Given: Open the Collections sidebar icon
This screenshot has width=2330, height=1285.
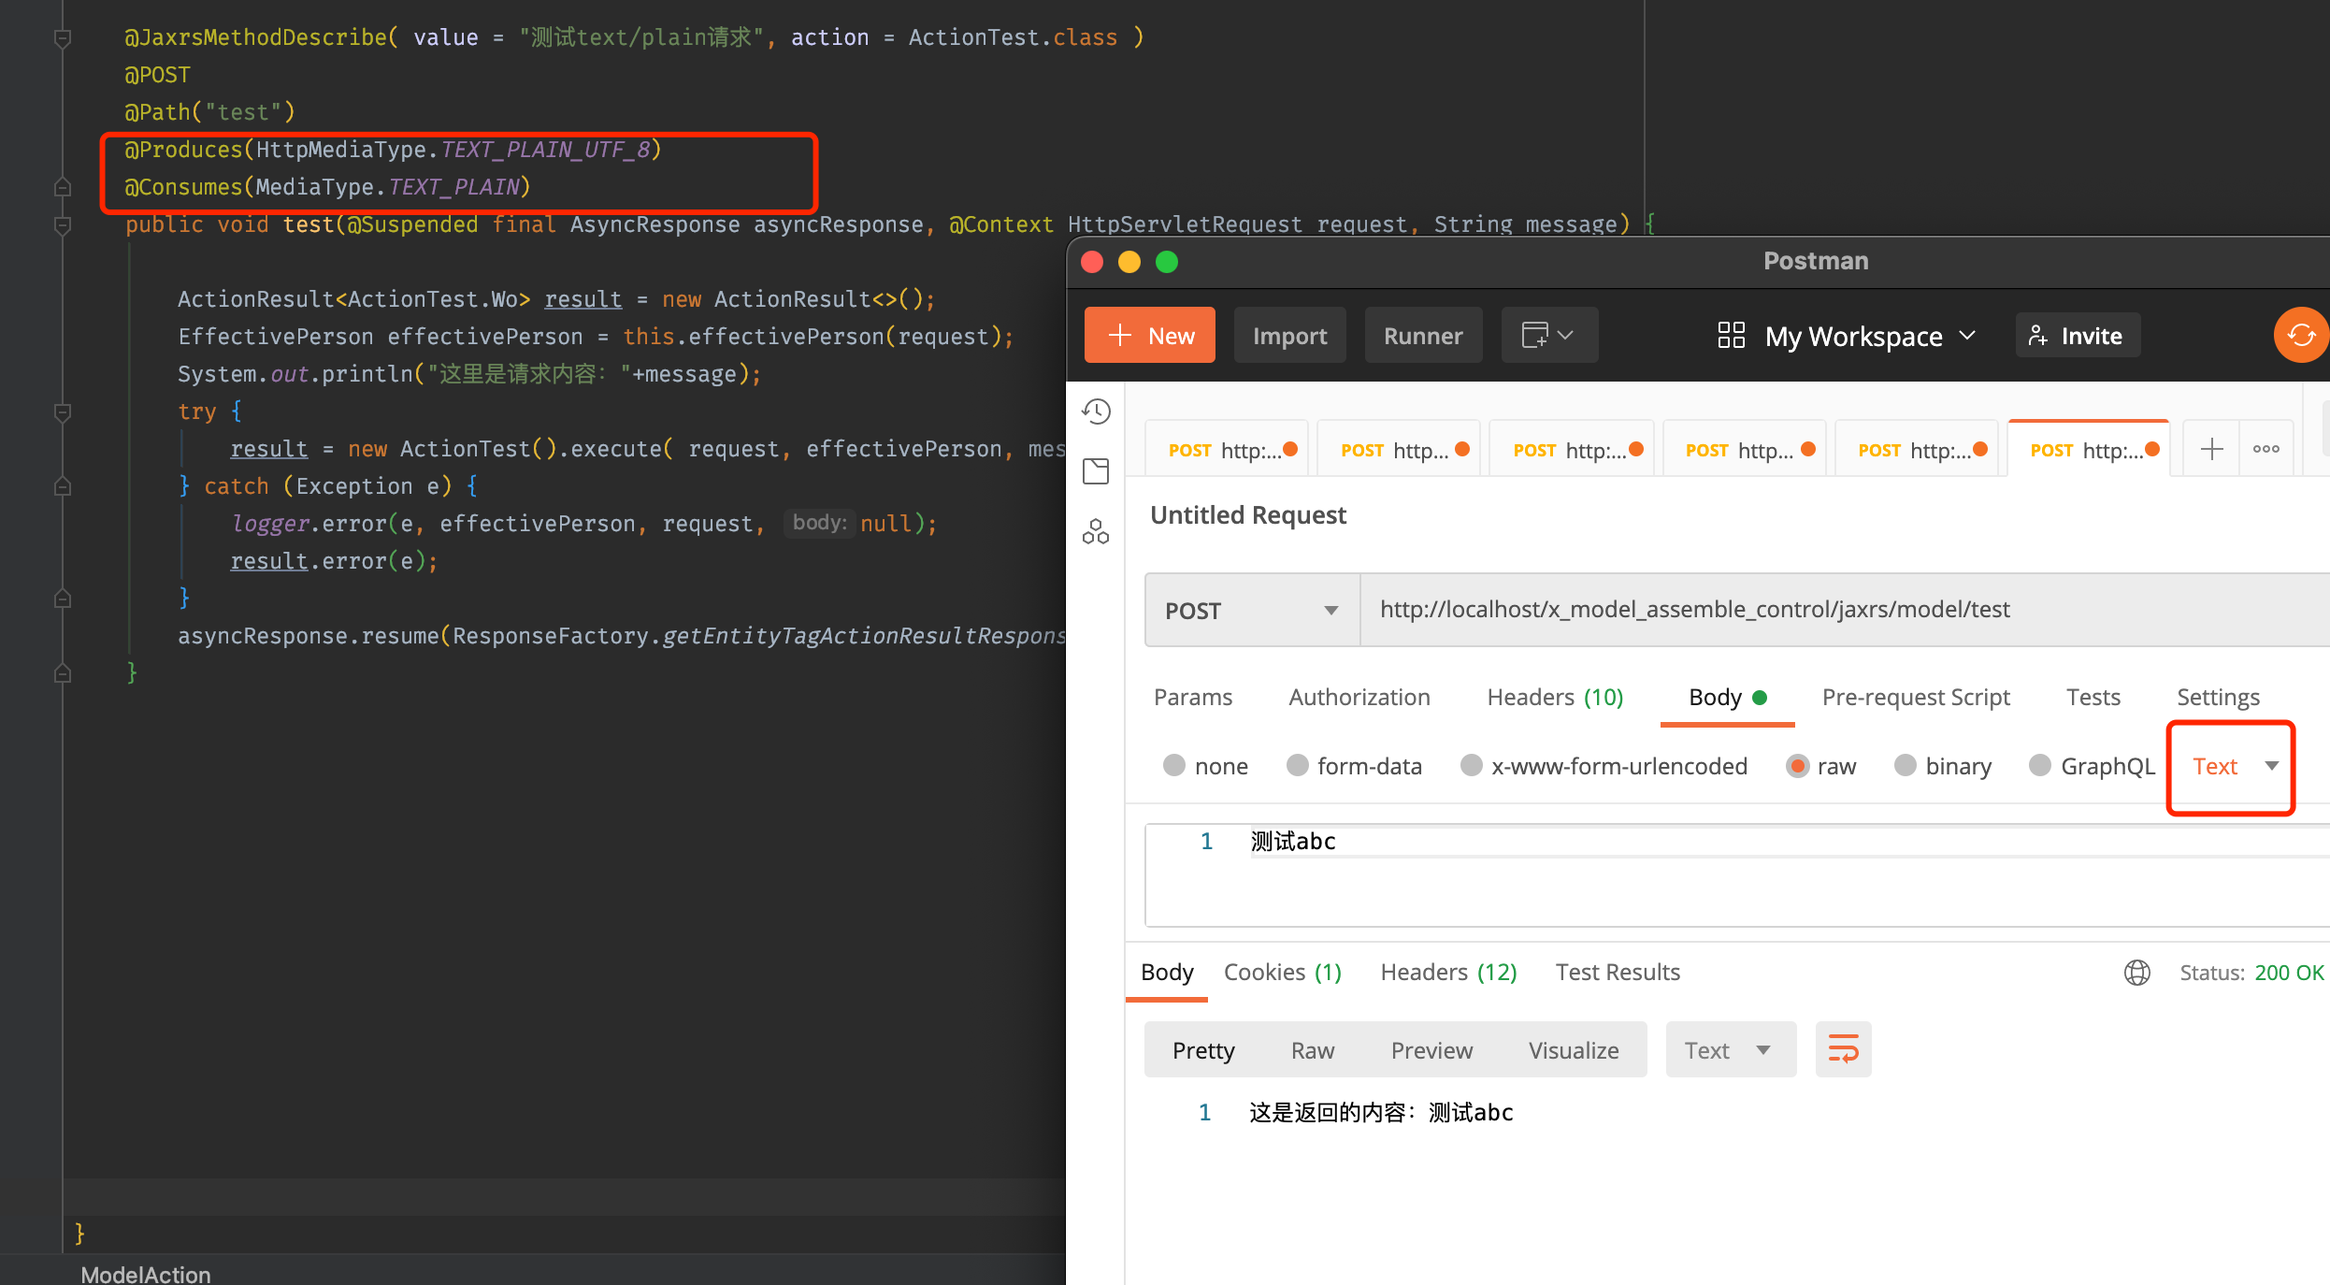Looking at the screenshot, I should pyautogui.click(x=1096, y=471).
